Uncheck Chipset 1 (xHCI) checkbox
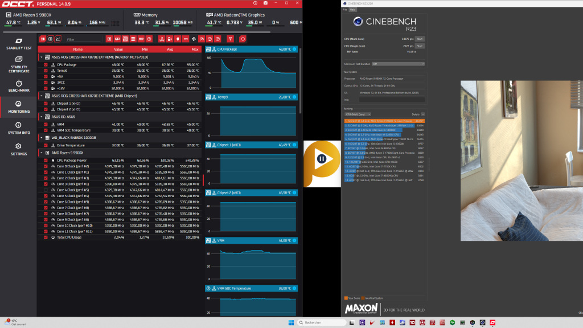This screenshot has width=583, height=328. click(x=46, y=104)
